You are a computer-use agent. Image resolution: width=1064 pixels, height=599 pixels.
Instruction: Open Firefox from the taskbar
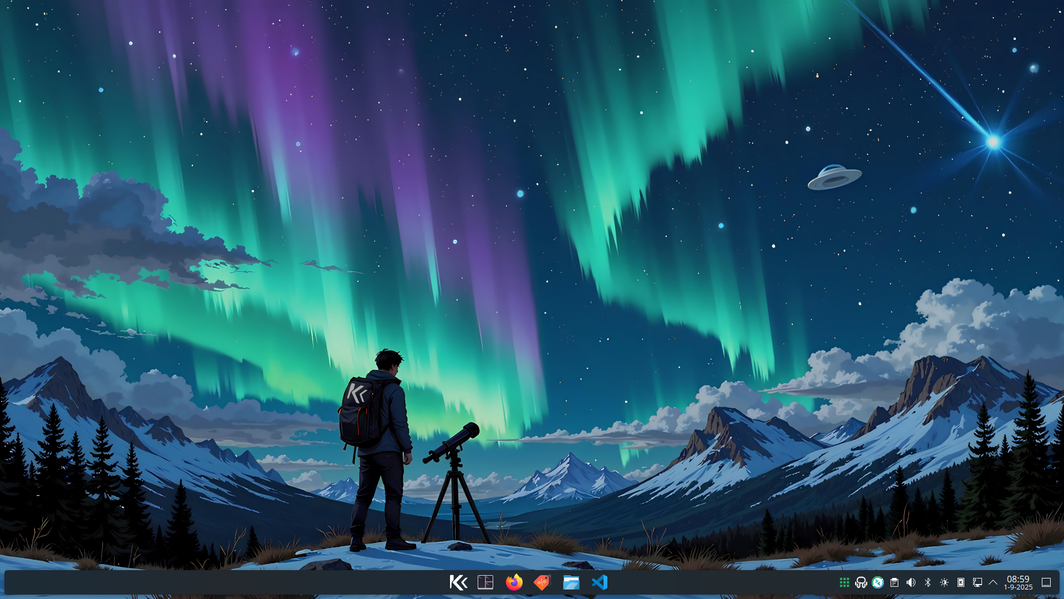tap(514, 582)
